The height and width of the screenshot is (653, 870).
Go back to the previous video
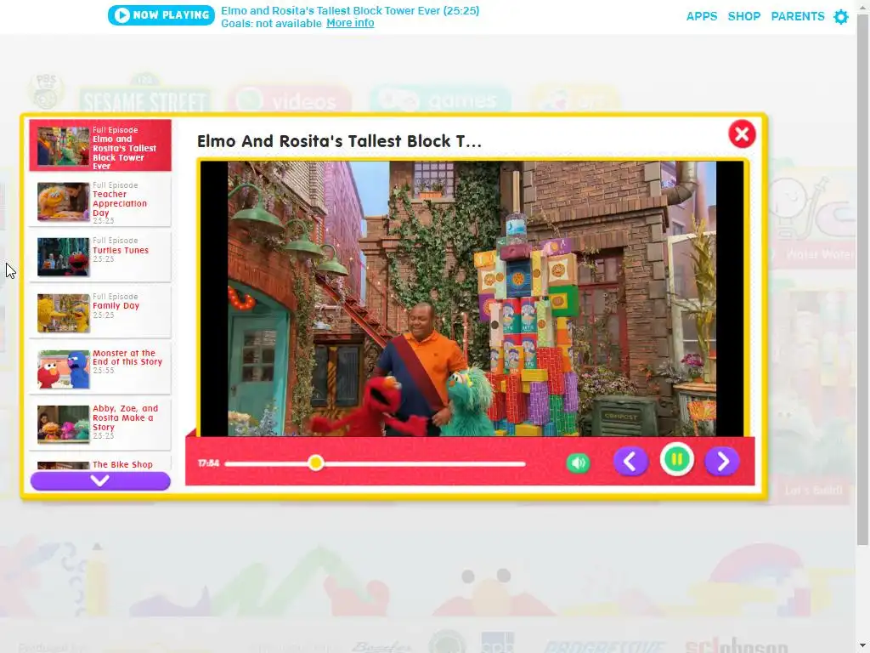(630, 462)
